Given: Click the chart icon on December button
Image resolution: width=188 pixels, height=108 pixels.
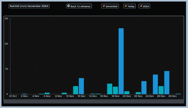Looking at the screenshot, I should (104, 6).
